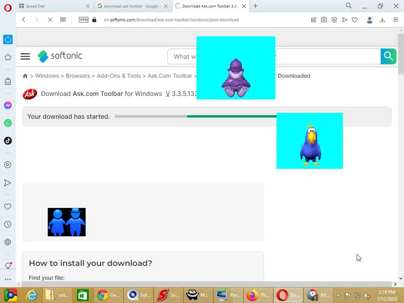The image size is (404, 303).
Task: Toggle the VPN badge in address bar
Action: click(x=84, y=20)
